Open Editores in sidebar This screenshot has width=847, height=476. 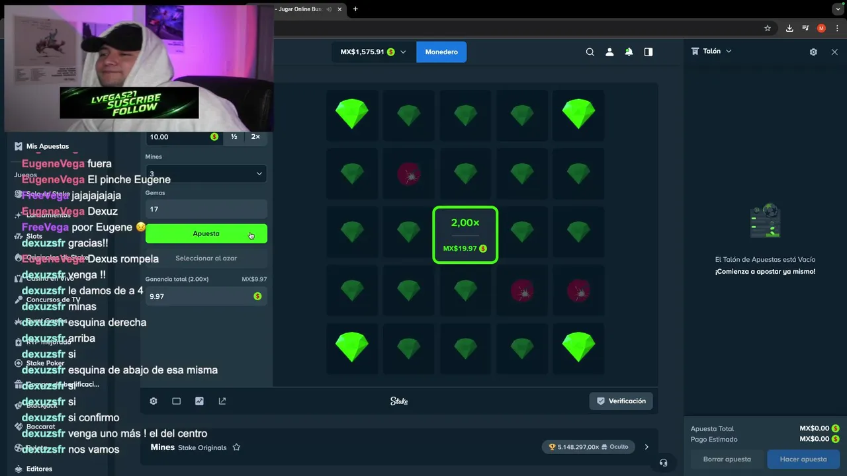coord(39,469)
